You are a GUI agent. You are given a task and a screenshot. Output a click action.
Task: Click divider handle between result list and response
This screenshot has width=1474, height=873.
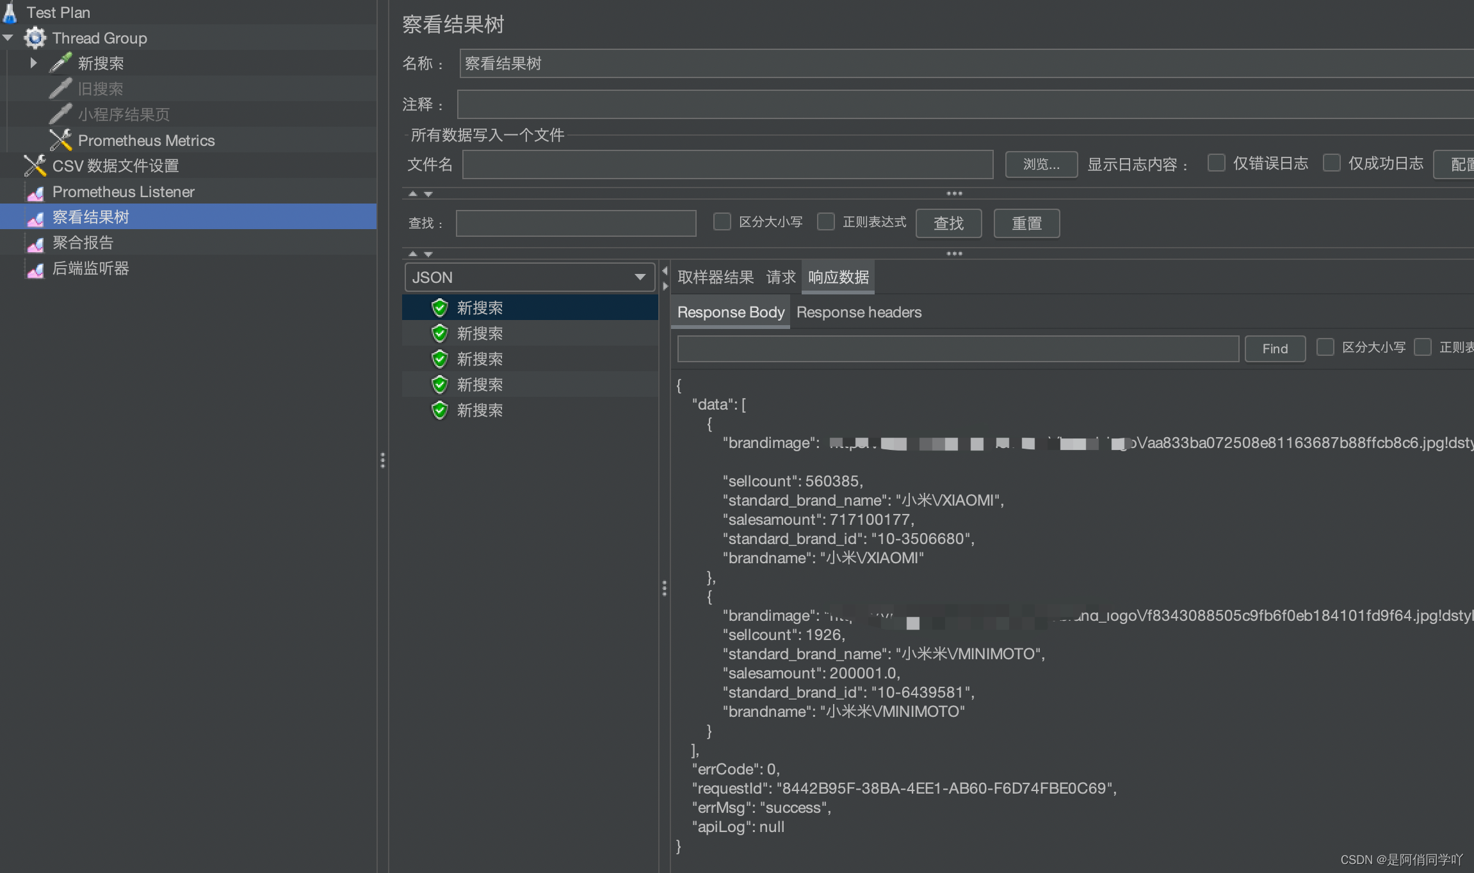point(664,588)
